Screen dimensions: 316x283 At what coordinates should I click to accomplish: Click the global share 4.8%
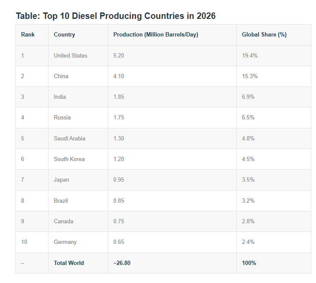tap(248, 138)
